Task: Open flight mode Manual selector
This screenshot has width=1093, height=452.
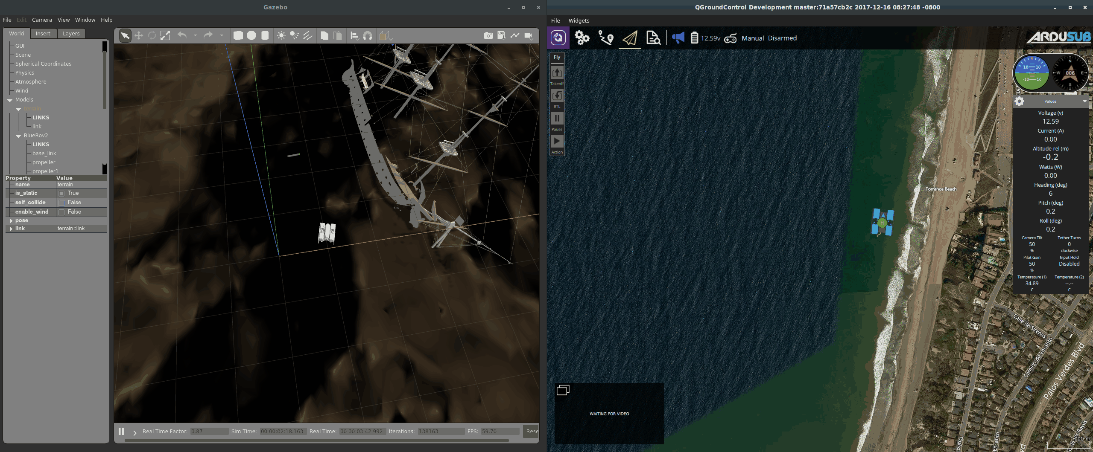Action: tap(752, 38)
